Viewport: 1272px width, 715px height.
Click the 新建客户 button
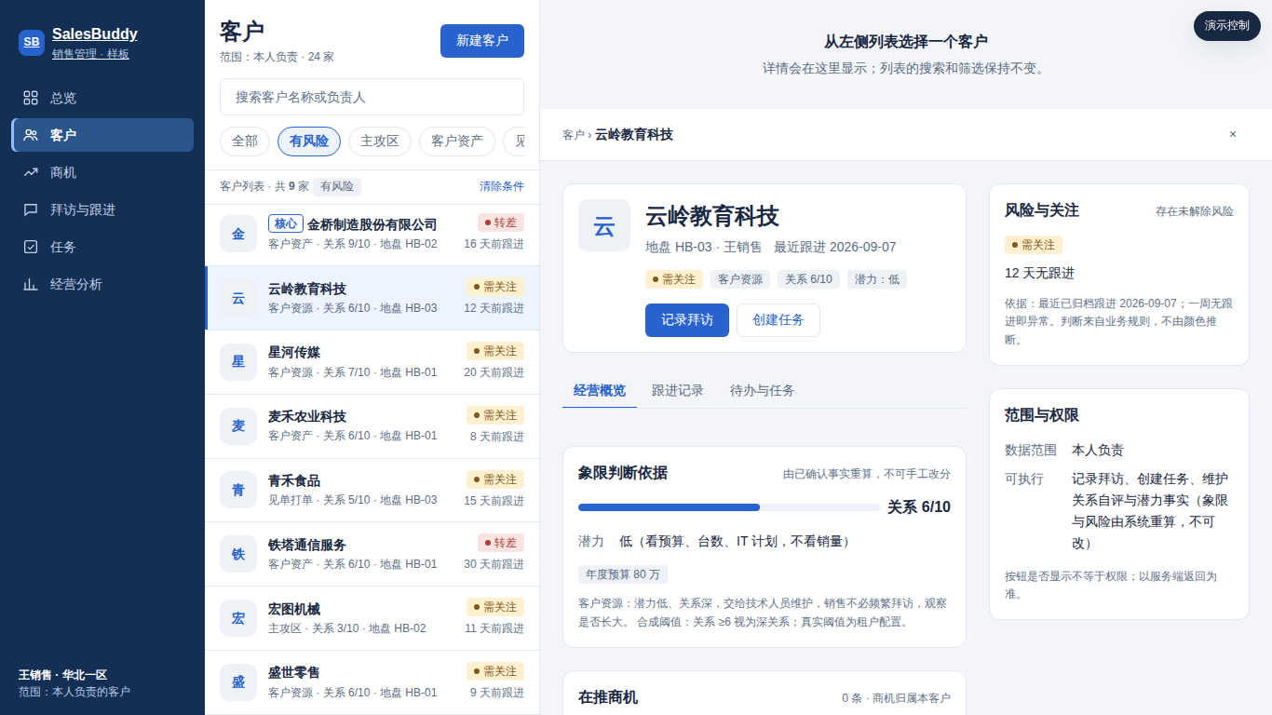pyautogui.click(x=482, y=41)
